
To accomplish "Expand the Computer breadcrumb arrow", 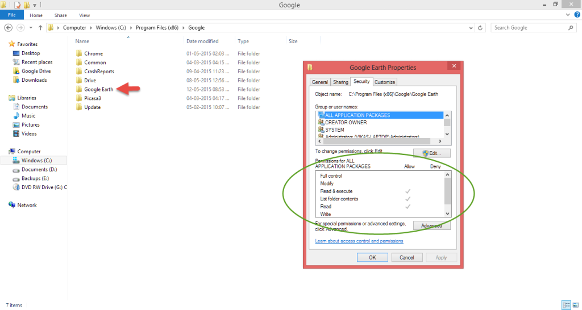I will pyautogui.click(x=92, y=28).
